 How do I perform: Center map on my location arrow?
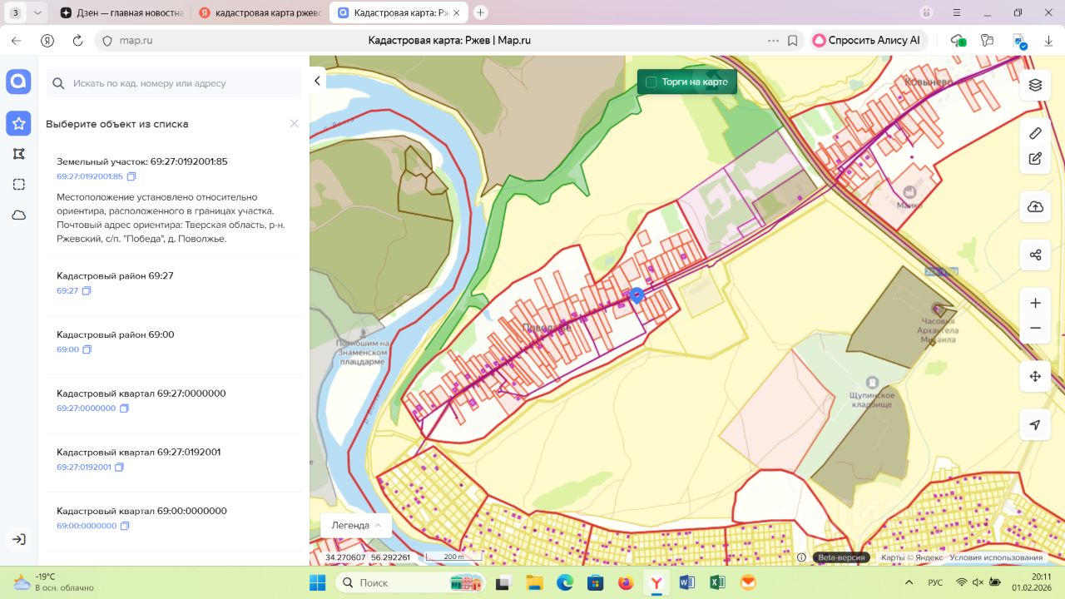[1035, 425]
